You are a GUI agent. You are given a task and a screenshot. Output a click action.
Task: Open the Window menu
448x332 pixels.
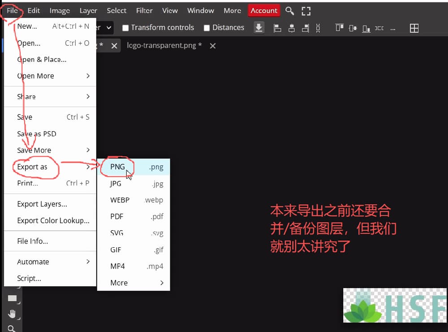(201, 11)
